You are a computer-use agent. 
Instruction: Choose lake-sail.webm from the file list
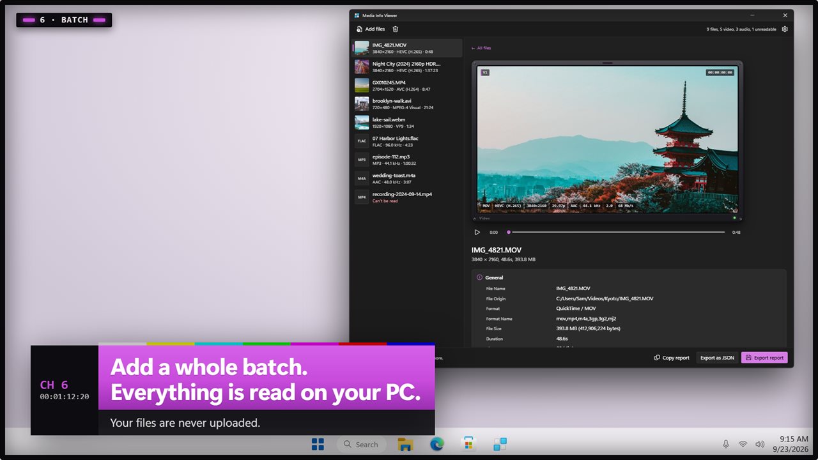(407, 122)
